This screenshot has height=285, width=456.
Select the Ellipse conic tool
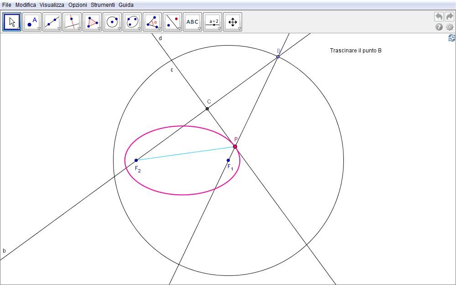tap(132, 21)
